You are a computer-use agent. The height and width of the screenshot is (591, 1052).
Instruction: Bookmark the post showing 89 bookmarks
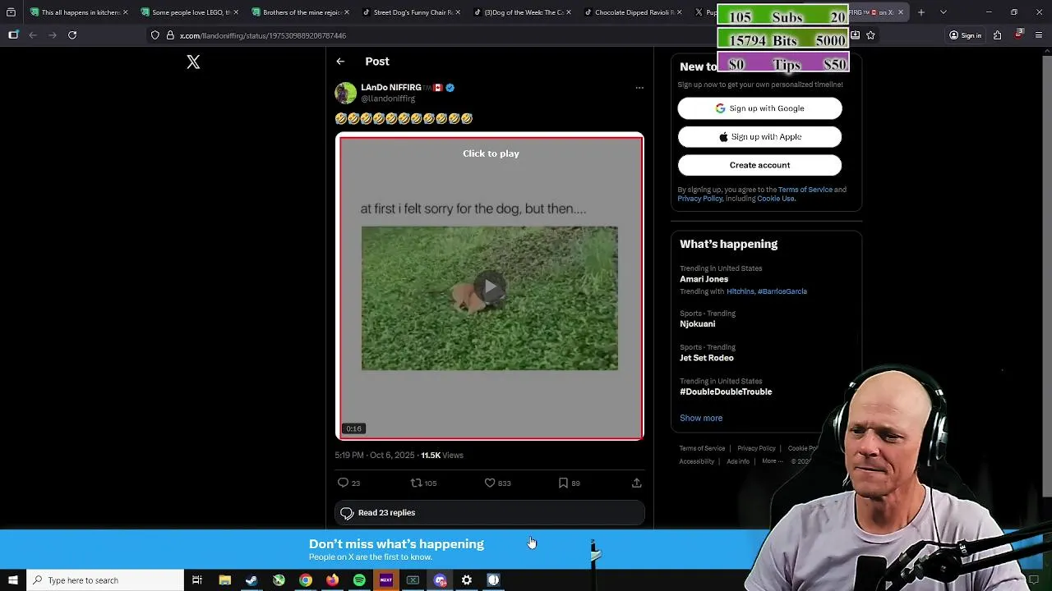[563, 483]
